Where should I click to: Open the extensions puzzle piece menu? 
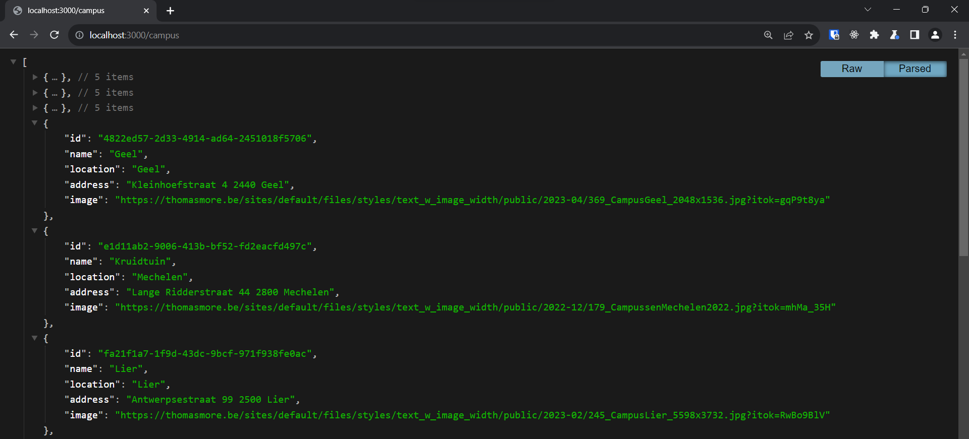click(874, 35)
